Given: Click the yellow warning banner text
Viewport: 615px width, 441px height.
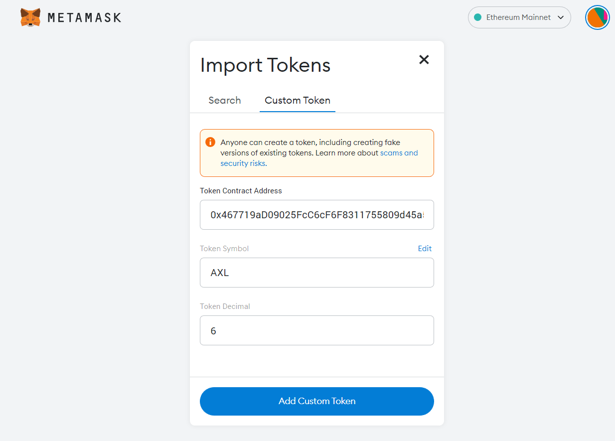Looking at the screenshot, I should (x=317, y=152).
